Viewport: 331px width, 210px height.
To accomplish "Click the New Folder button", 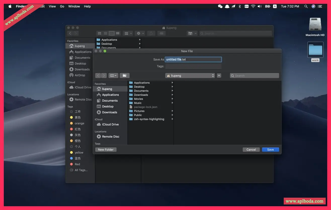I will pyautogui.click(x=106, y=150).
